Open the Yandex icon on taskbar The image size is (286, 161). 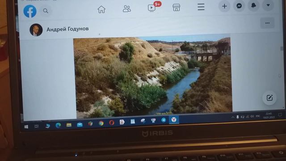point(122,122)
